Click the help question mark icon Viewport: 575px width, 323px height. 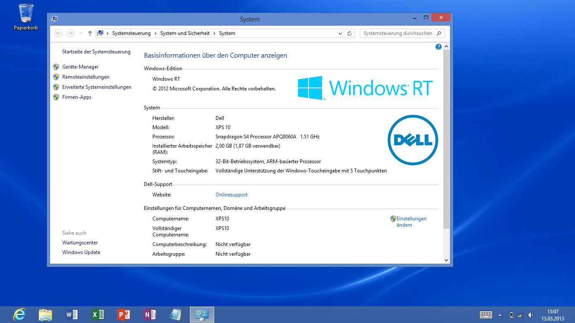[438, 47]
